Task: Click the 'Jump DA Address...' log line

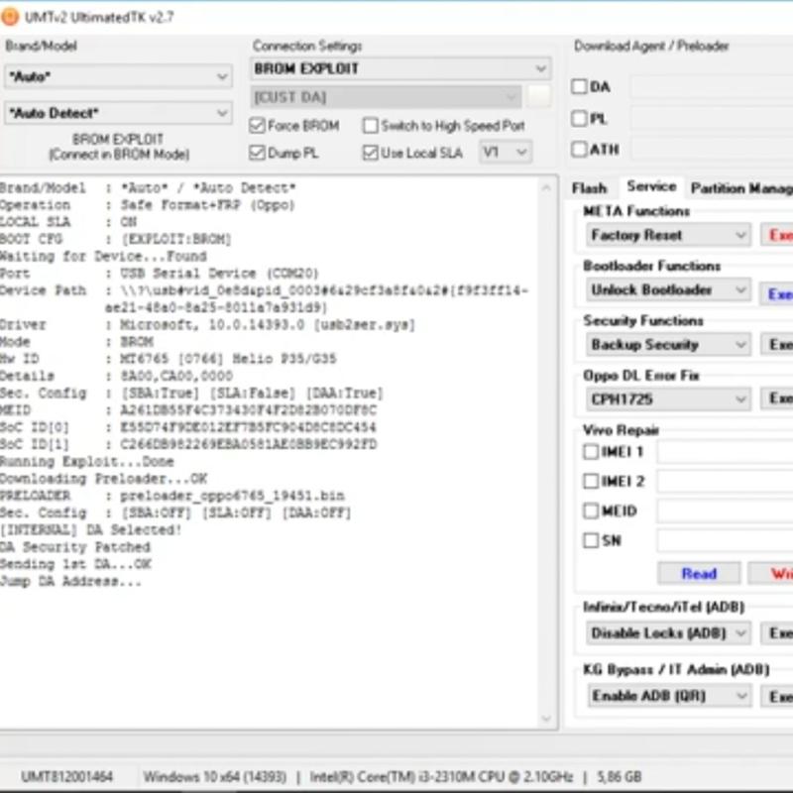Action: (x=70, y=581)
